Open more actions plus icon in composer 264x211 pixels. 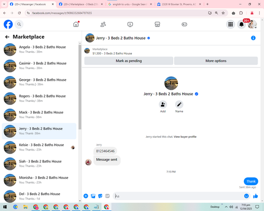(86, 196)
